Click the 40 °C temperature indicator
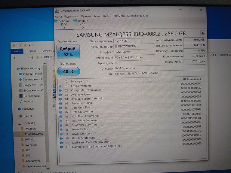Image resolution: width=231 pixels, height=173 pixels. tap(69, 71)
